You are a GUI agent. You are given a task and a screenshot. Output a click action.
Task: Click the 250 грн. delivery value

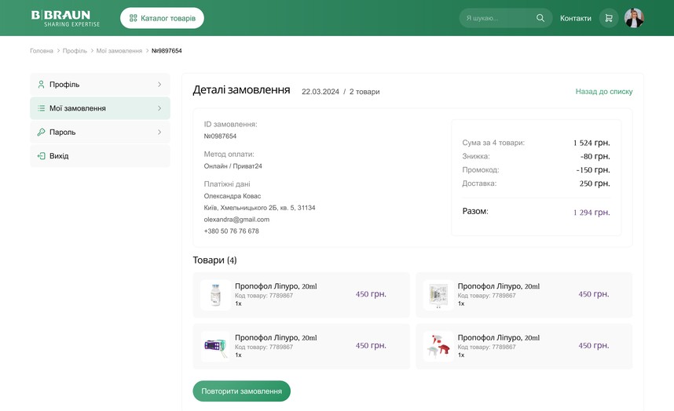point(595,184)
